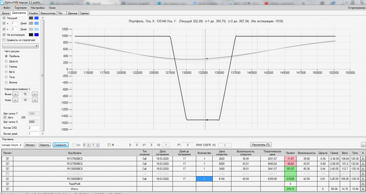The height and width of the screenshot is (194, 366).
Task: Select the 'Гамма' radio button
Action: tap(6, 67)
